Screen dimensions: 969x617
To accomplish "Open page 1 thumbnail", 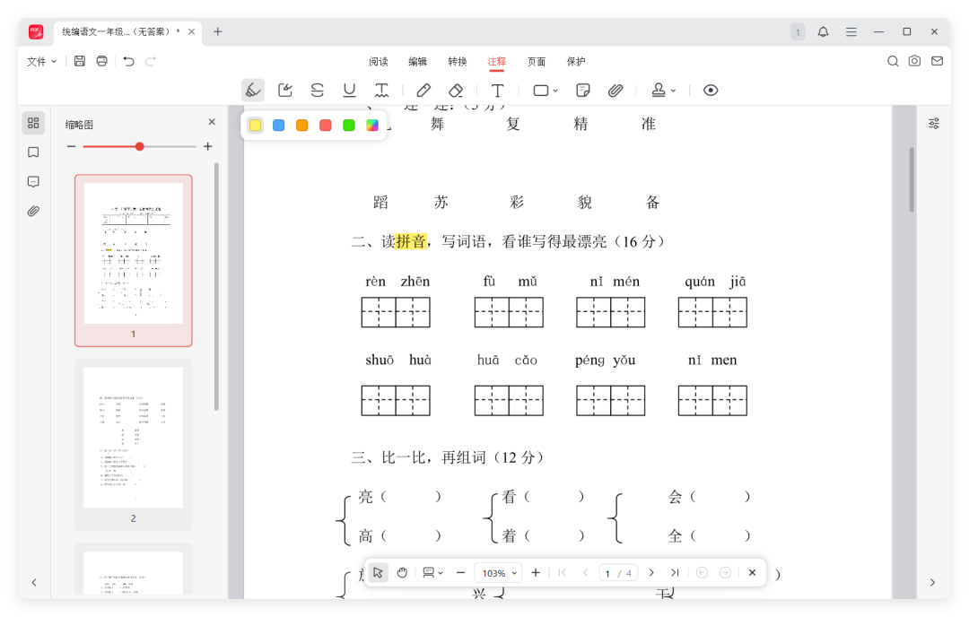I will point(134,260).
